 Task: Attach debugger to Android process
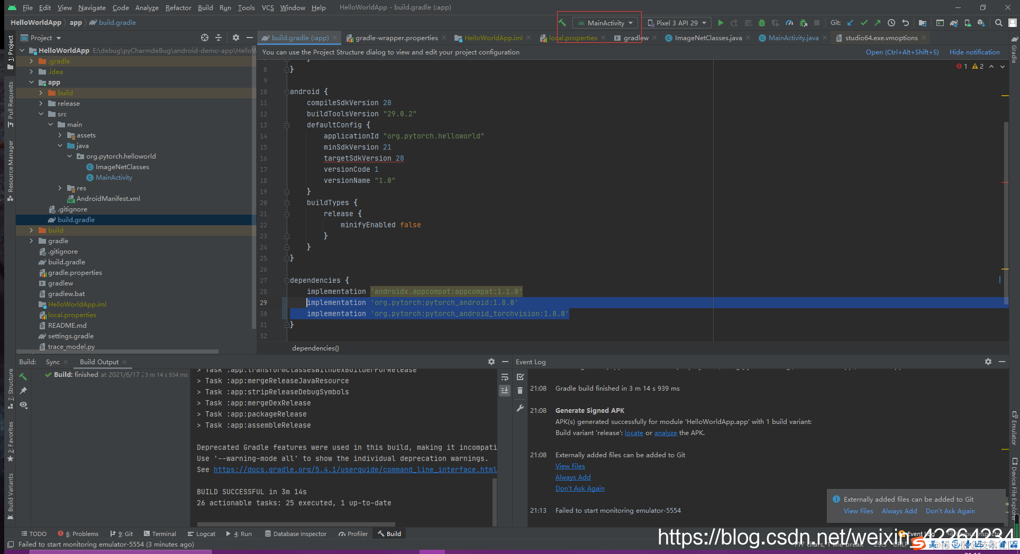[804, 23]
